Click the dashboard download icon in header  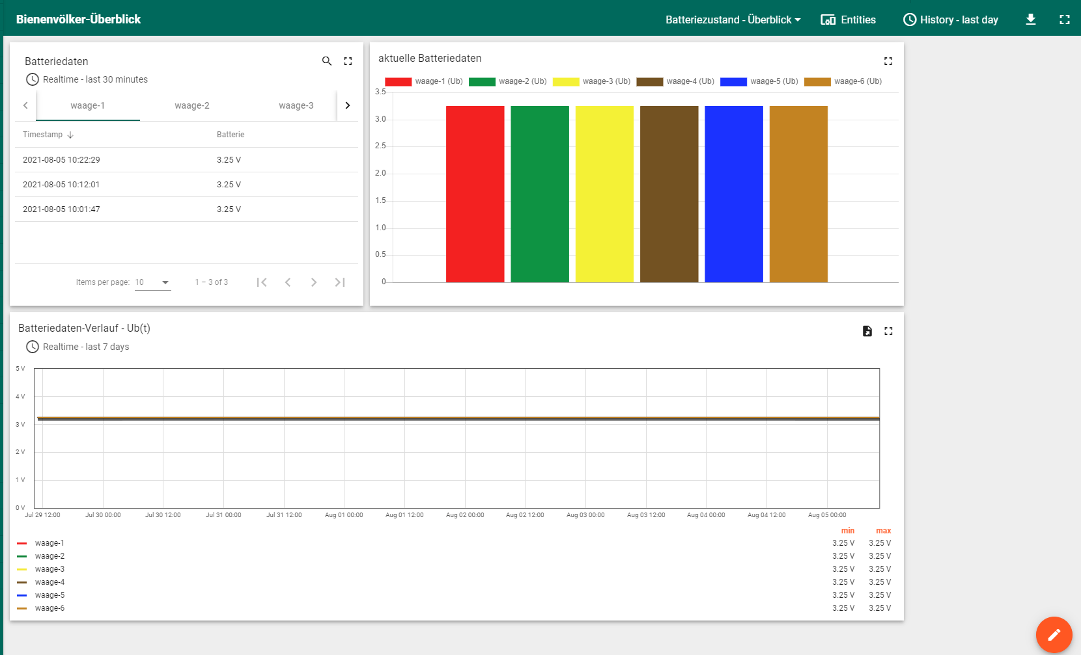[x=1030, y=20]
